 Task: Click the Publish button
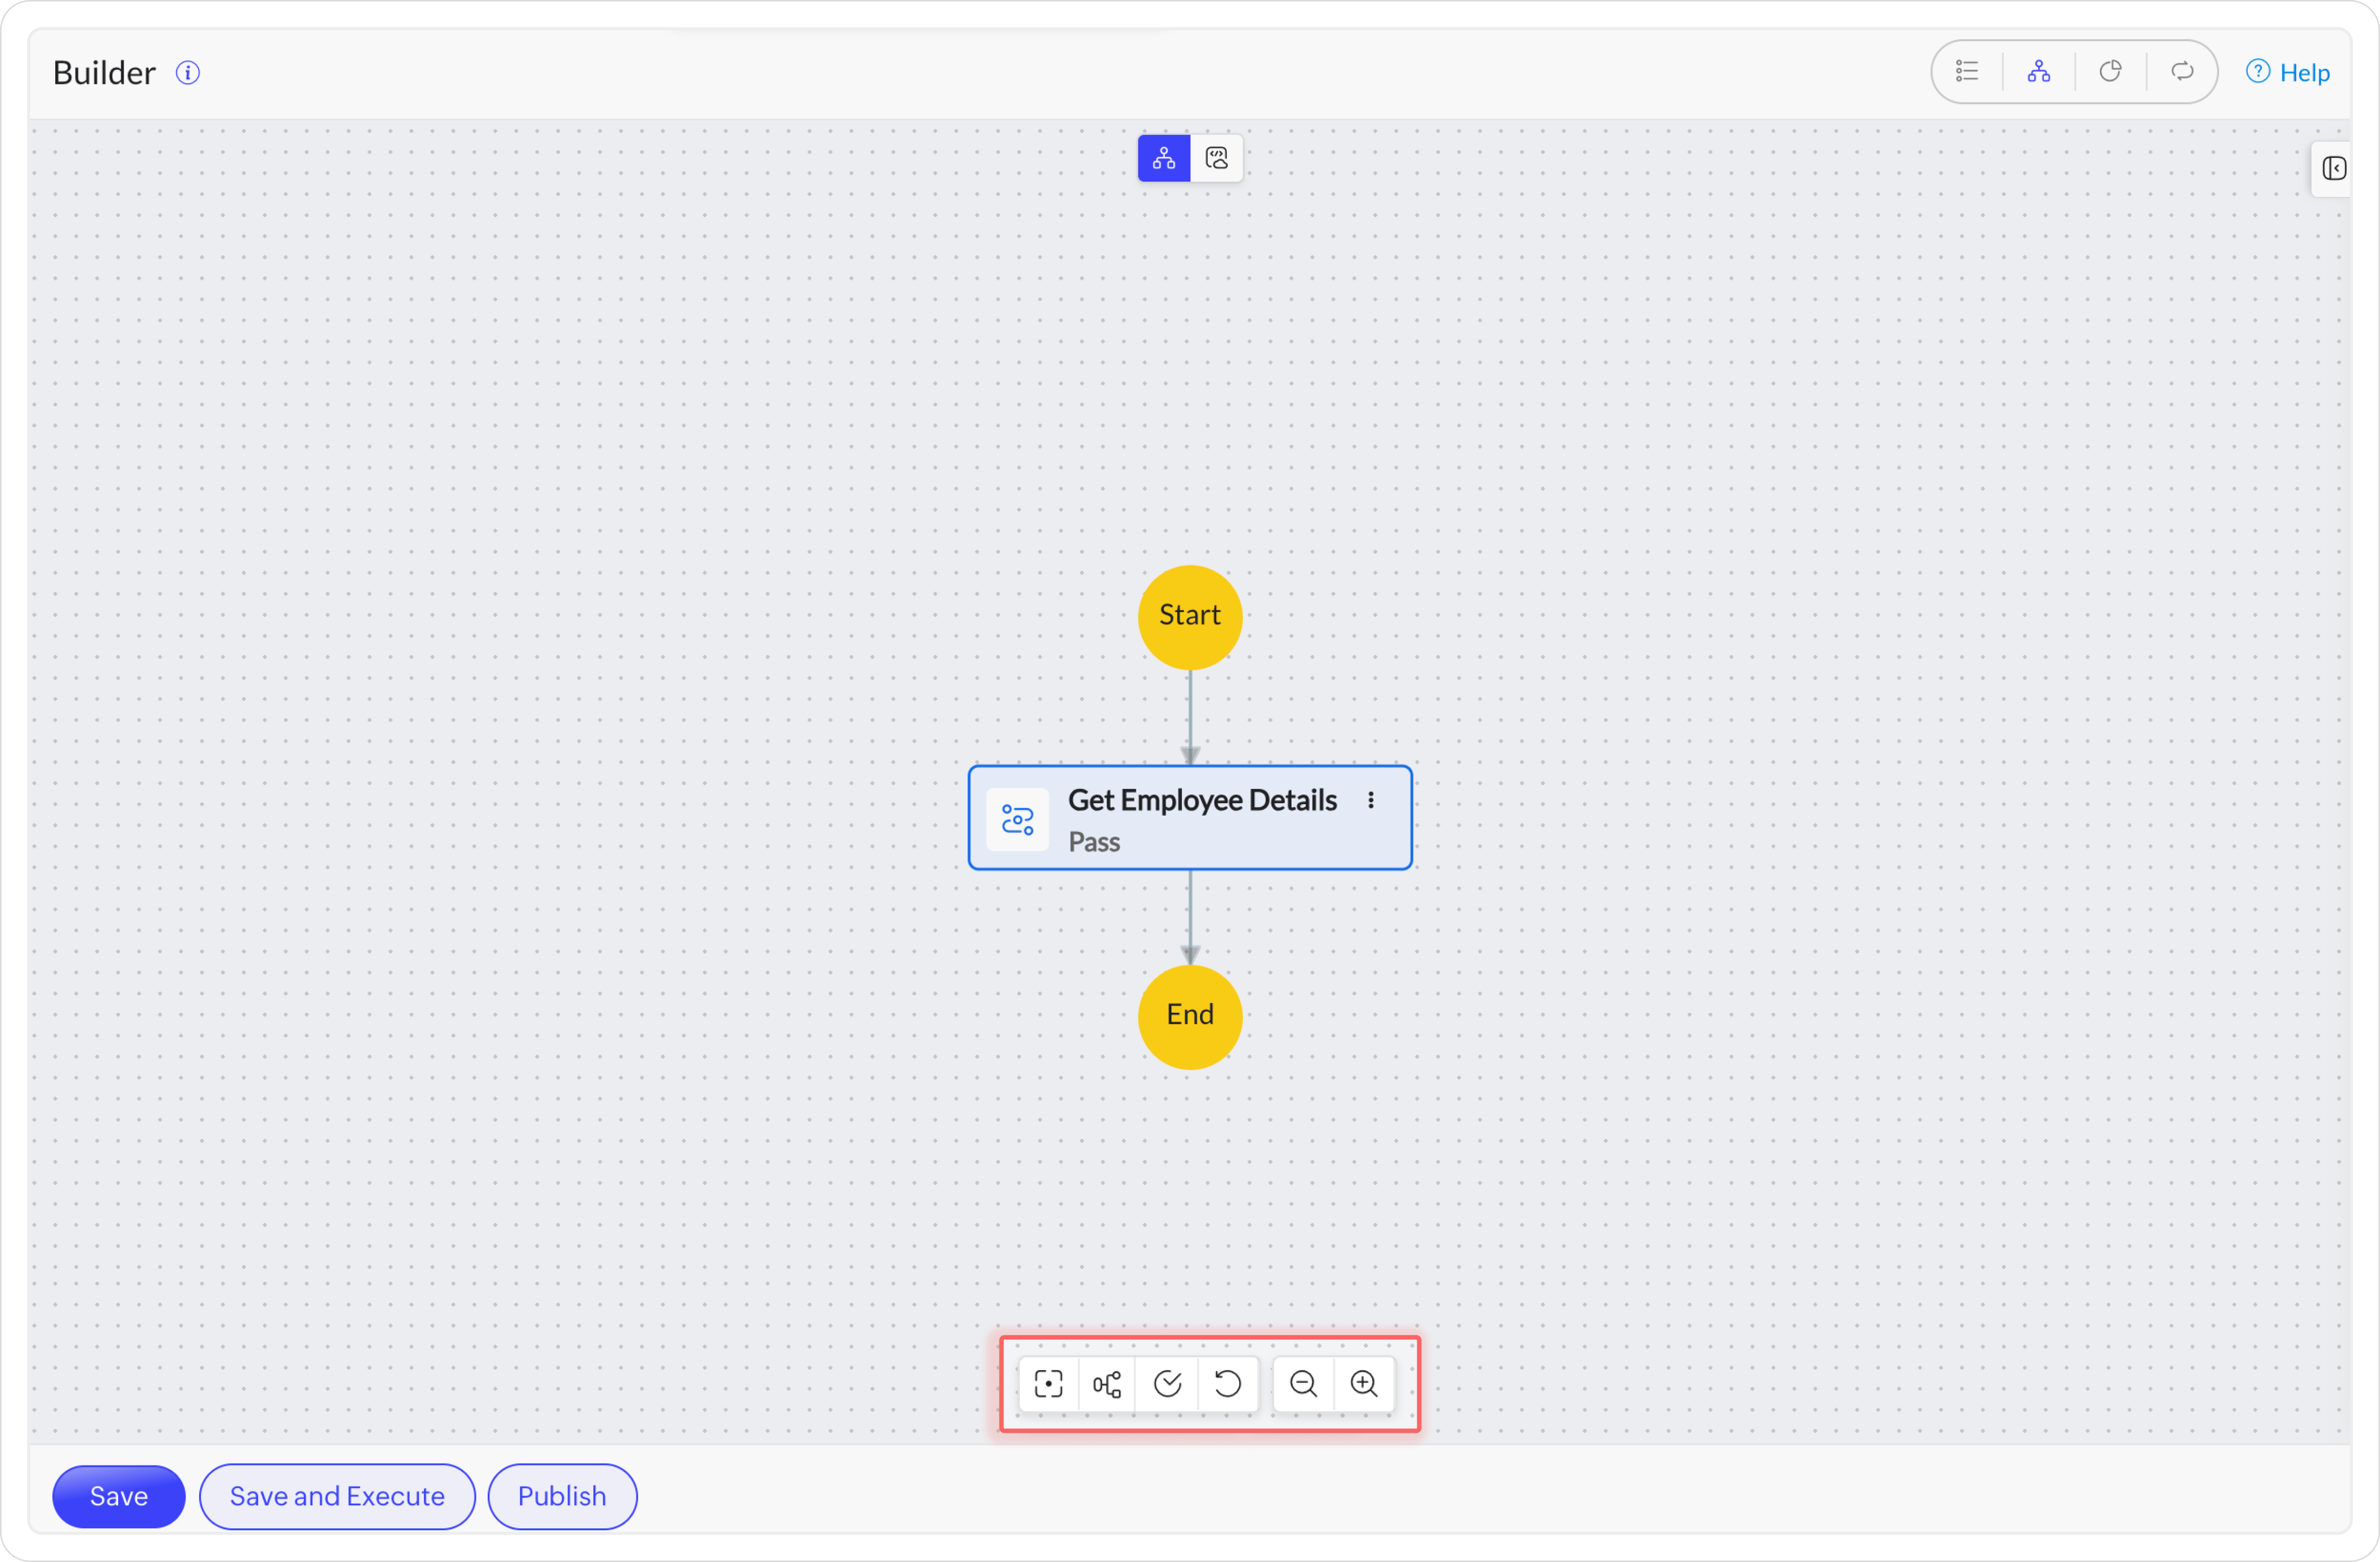(x=562, y=1496)
